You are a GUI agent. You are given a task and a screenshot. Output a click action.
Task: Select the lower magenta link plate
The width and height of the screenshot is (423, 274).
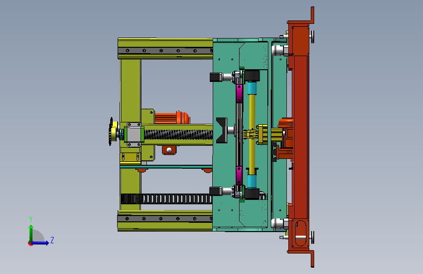click(239, 176)
